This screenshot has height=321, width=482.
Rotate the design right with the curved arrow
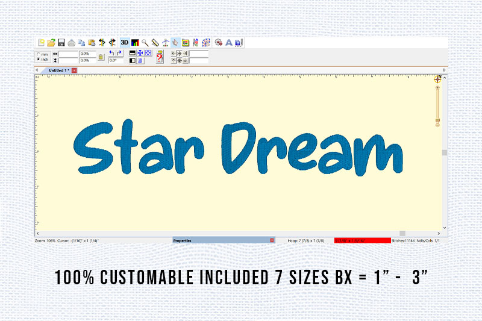pos(119,53)
